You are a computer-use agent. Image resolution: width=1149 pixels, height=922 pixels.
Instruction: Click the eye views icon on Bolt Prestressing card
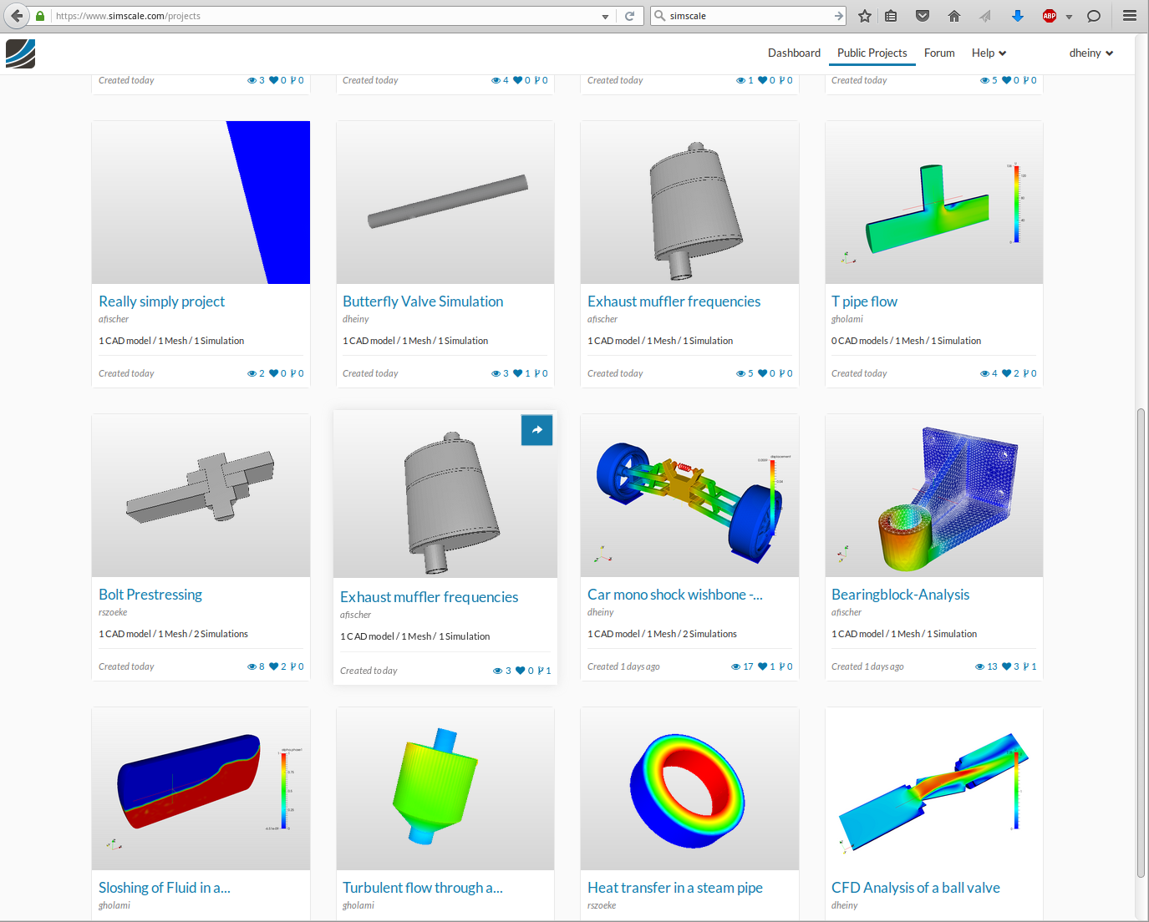point(252,666)
